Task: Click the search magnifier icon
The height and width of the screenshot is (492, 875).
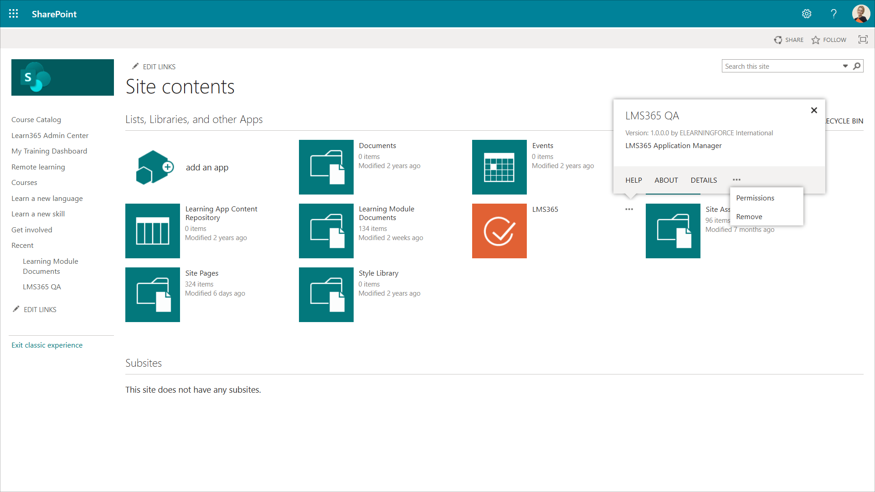Action: [x=857, y=66]
